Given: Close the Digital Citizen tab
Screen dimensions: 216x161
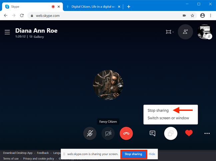Looking at the screenshot, I should tap(119, 7).
